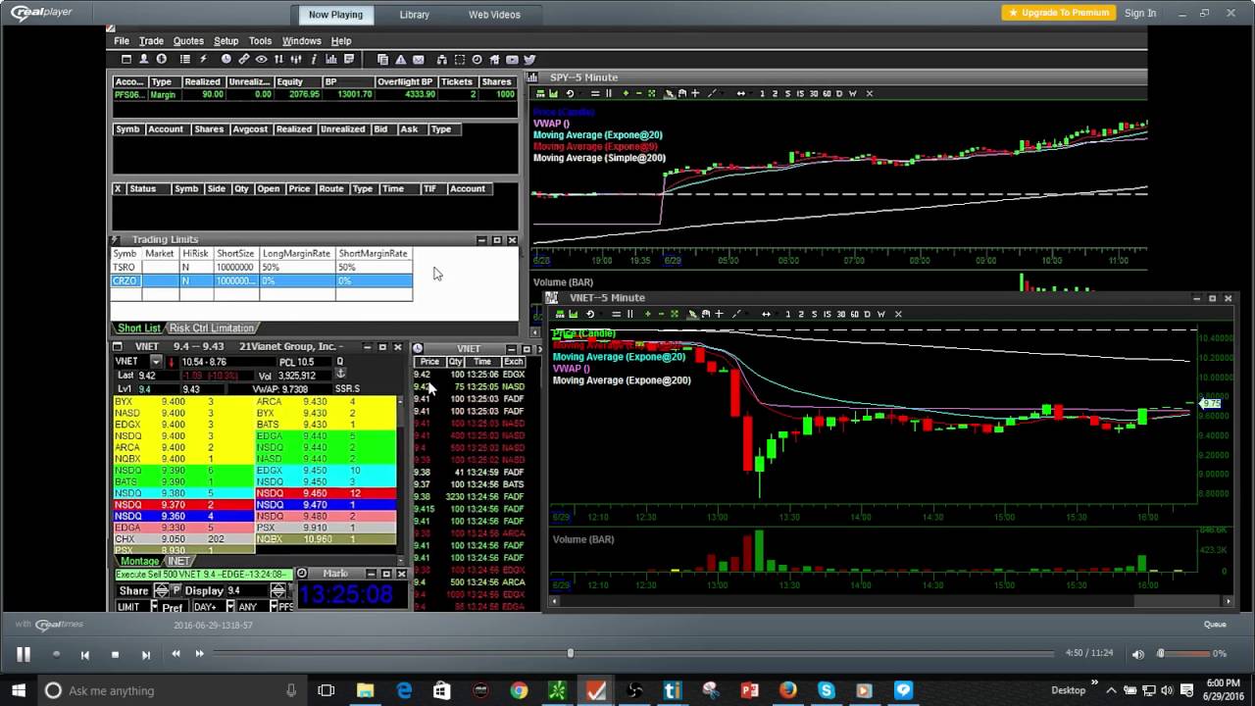The width and height of the screenshot is (1255, 706).
Task: Open the Trade menu
Action: pos(151,41)
